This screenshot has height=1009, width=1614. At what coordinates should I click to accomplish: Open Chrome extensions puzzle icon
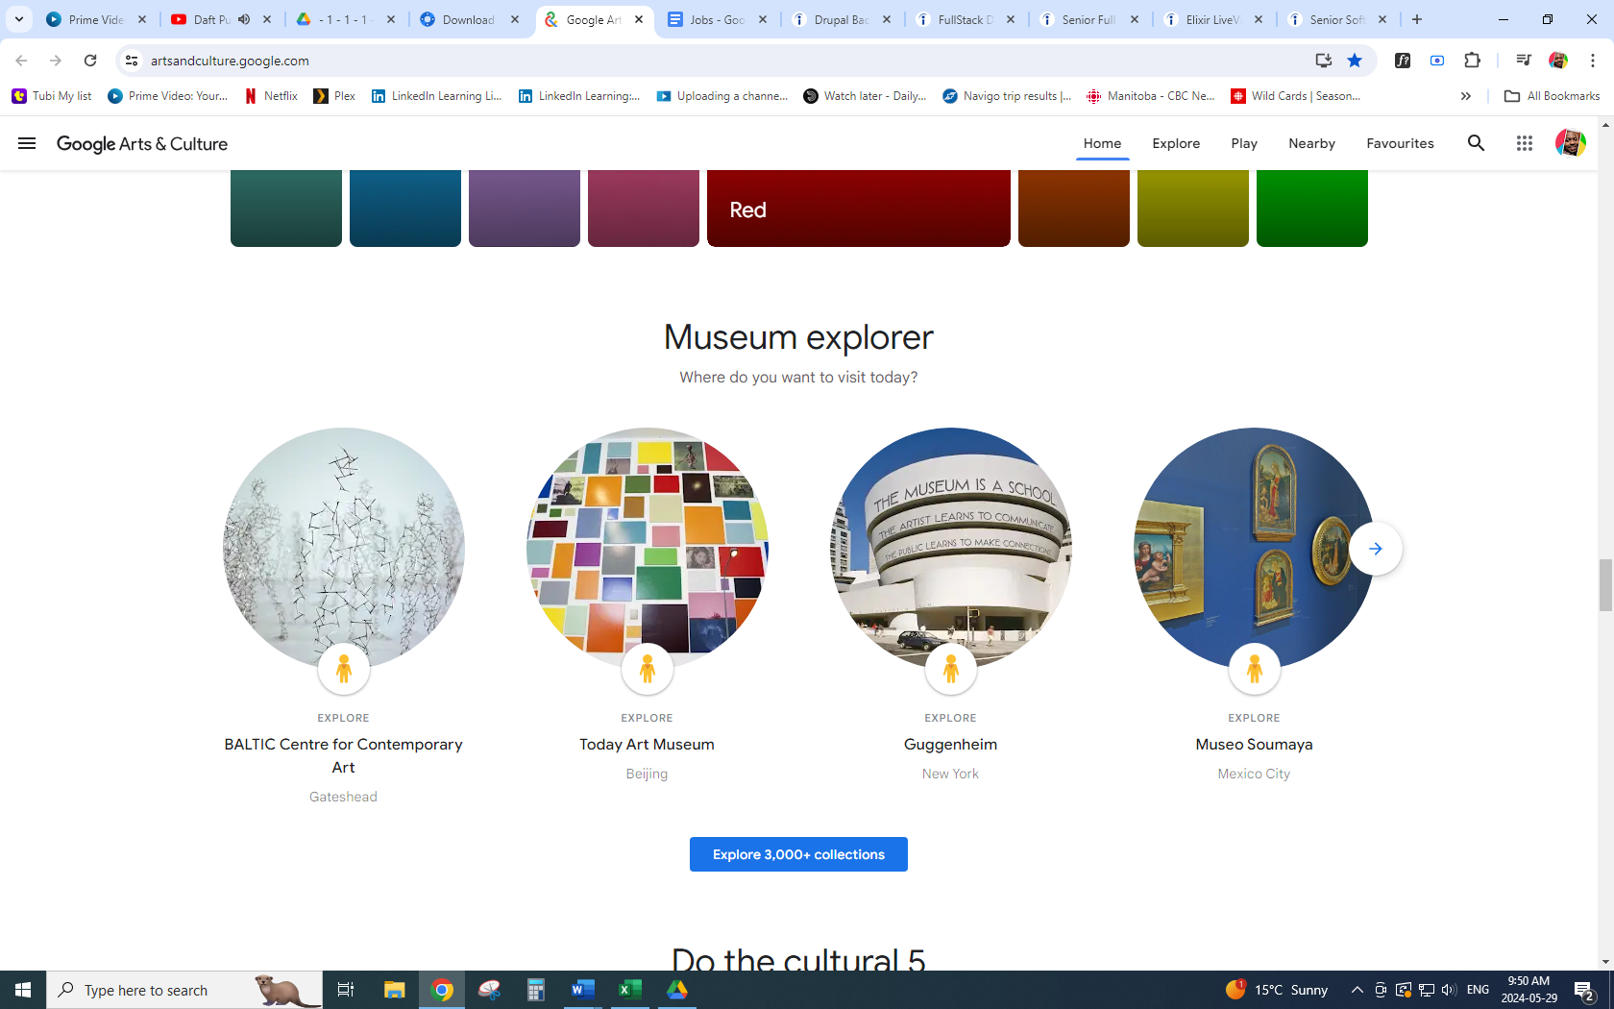click(1472, 61)
